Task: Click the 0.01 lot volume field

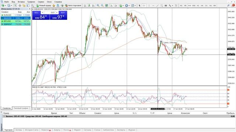Action: [x=50, y=12]
